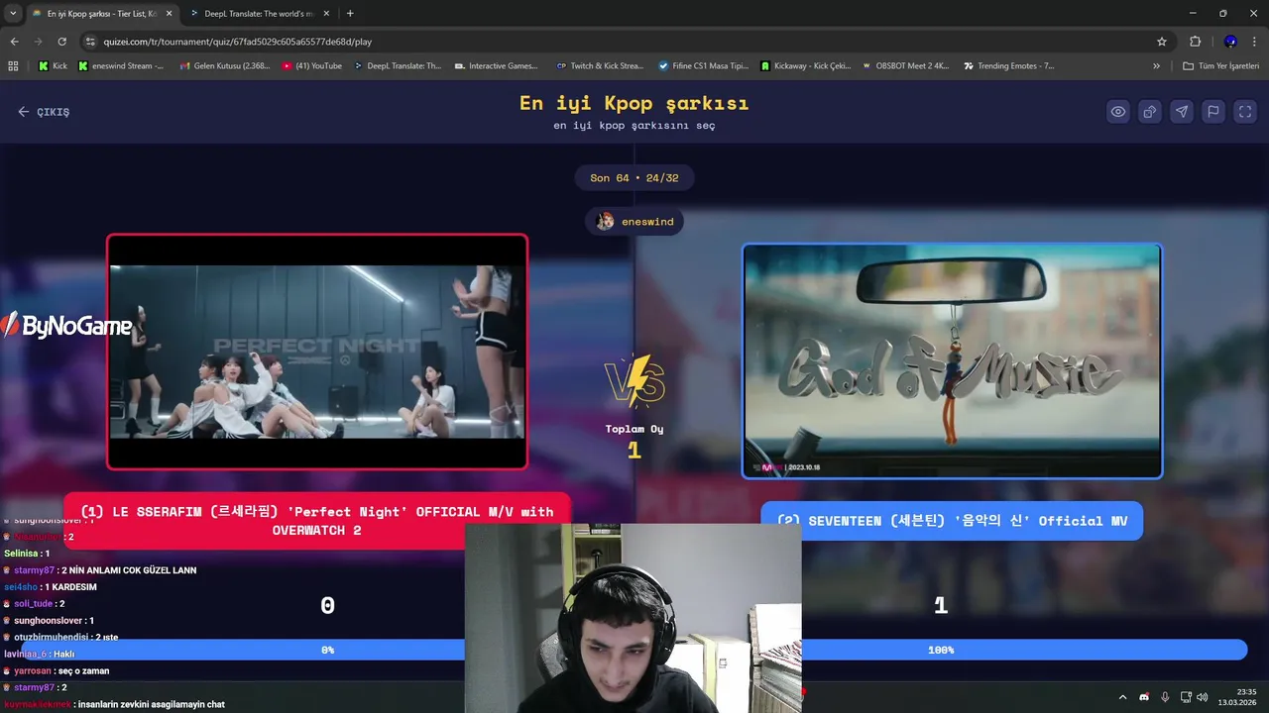Open the Google apps grid shortcut

point(13,66)
